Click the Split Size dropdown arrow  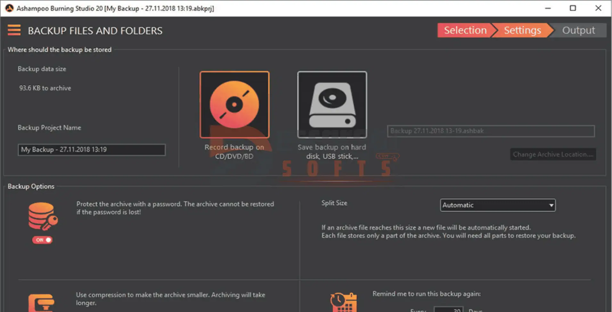coord(551,205)
